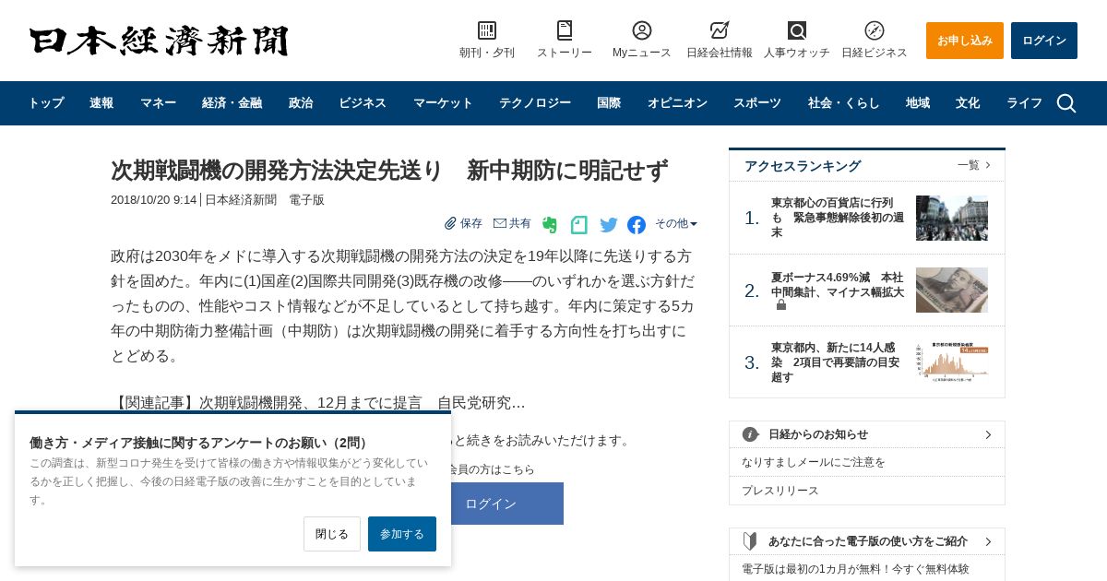Dismiss survey popup with 閉じる
The width and height of the screenshot is (1107, 581).
coord(332,534)
